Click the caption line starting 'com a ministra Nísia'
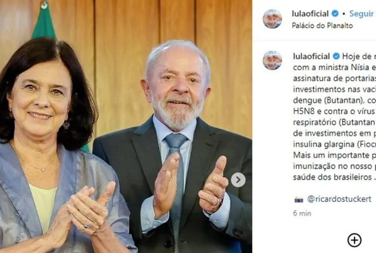 334,68
